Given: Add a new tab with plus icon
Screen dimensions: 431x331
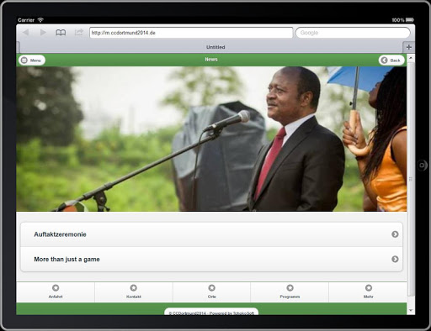Looking at the screenshot, I should click(x=409, y=47).
